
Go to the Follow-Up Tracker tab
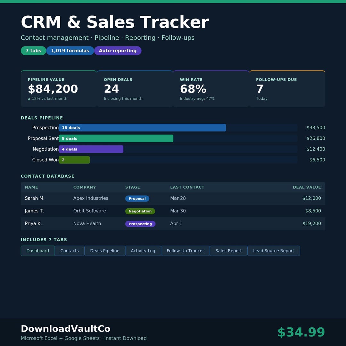tap(185, 251)
